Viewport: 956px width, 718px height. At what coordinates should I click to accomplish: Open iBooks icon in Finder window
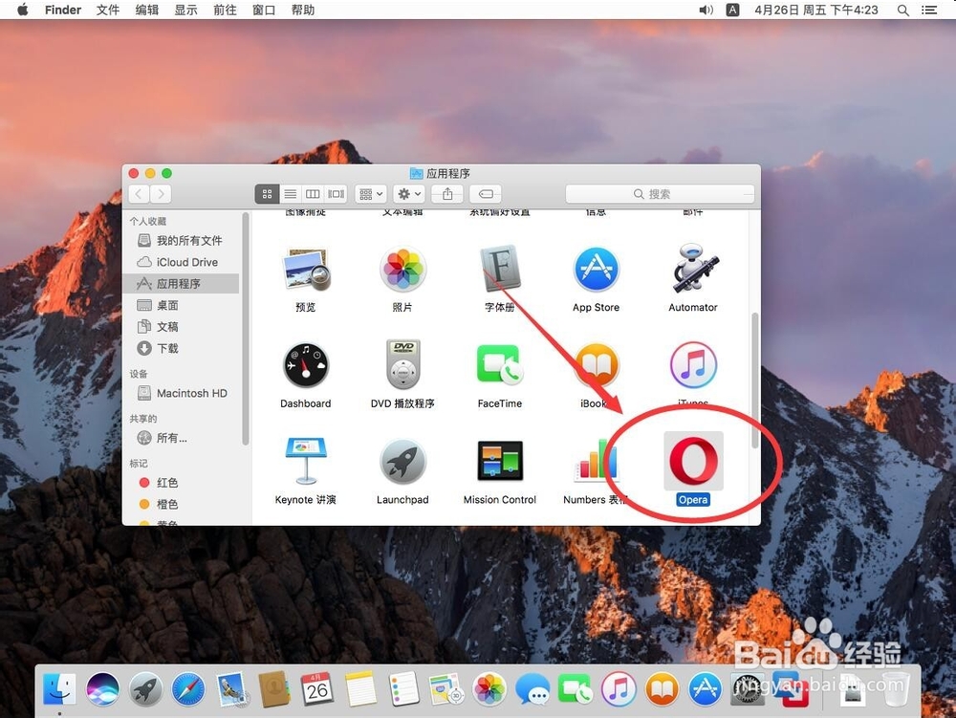tap(597, 366)
